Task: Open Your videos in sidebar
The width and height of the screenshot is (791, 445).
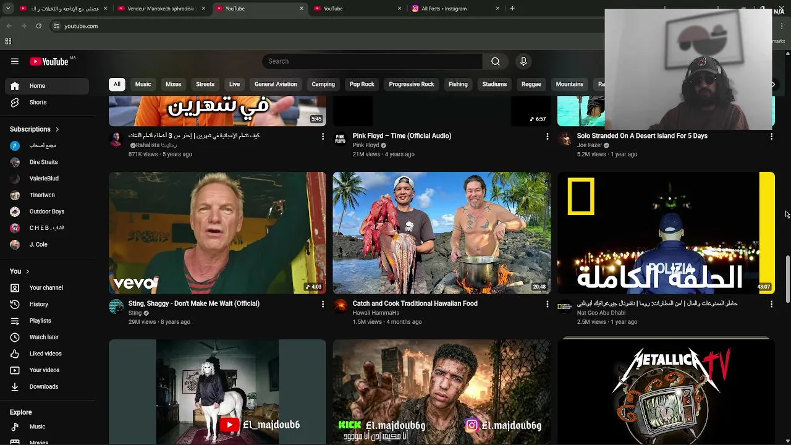Action: coord(47,370)
